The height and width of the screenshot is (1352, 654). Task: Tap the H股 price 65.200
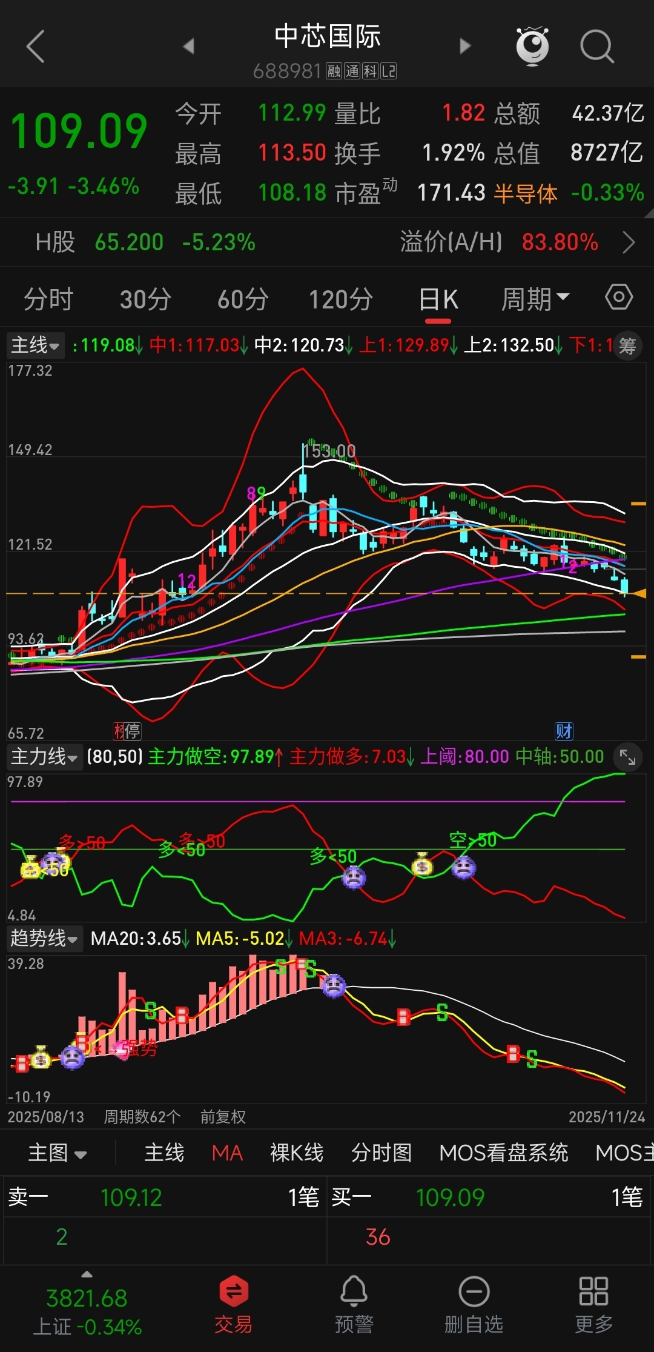tap(129, 242)
